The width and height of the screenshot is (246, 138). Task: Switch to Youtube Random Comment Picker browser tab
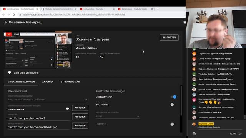(x=59, y=9)
